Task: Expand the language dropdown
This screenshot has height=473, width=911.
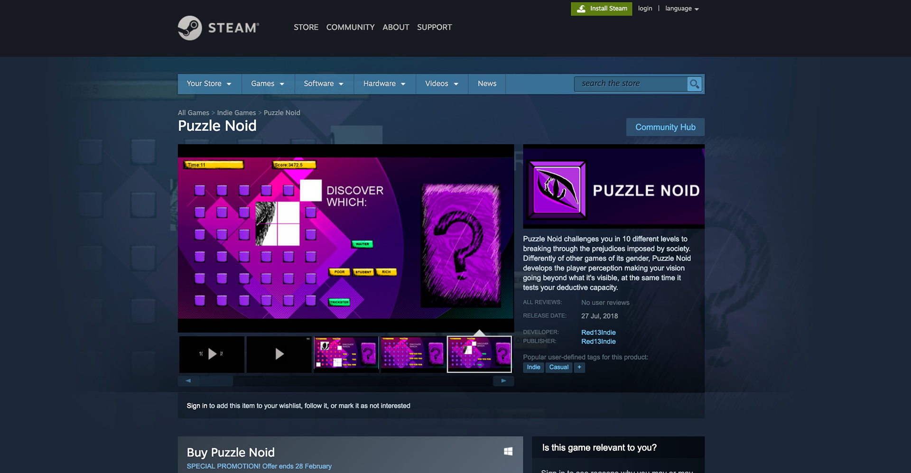Action: coord(682,9)
